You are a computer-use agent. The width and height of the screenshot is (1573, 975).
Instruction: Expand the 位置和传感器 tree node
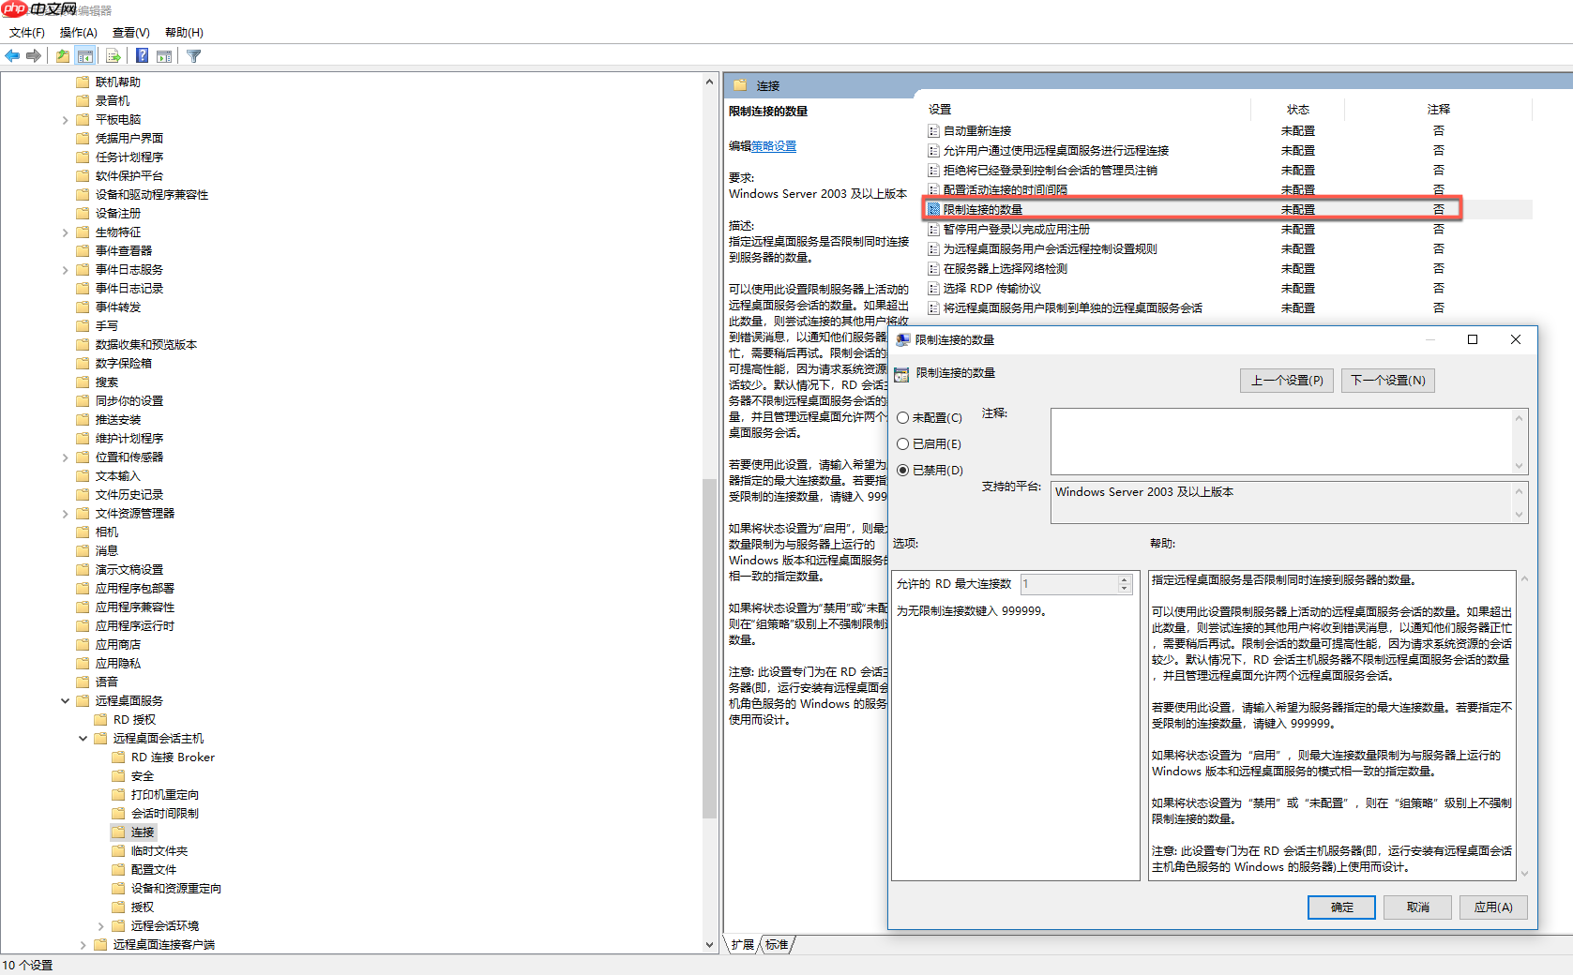pos(65,457)
